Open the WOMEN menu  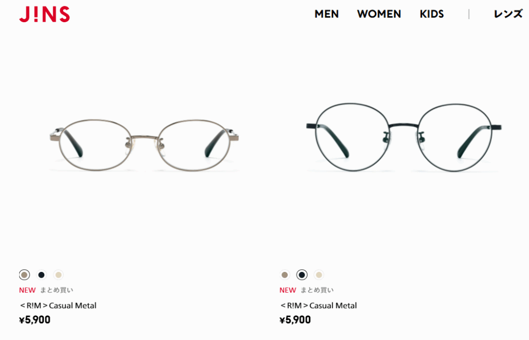tap(379, 14)
